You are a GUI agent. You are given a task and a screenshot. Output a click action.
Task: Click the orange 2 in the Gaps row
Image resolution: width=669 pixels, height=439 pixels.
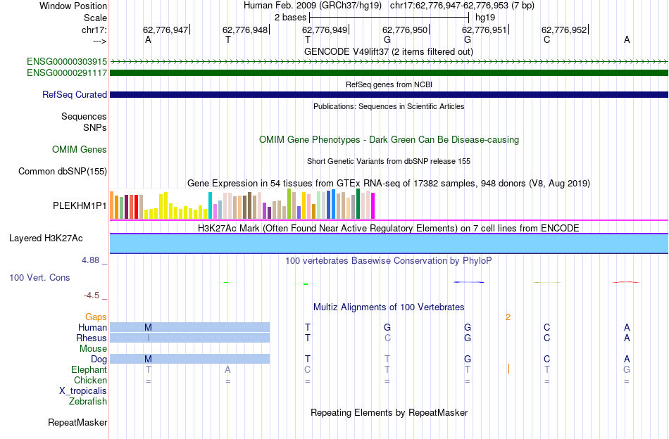pos(508,317)
